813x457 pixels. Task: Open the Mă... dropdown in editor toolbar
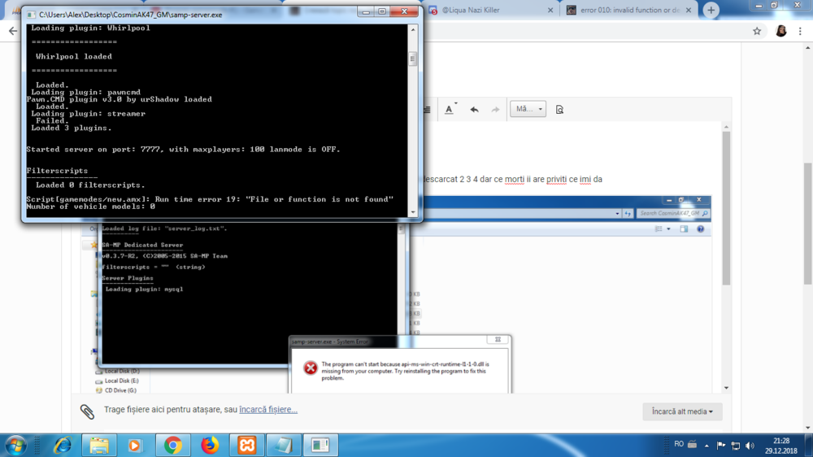[x=528, y=109]
